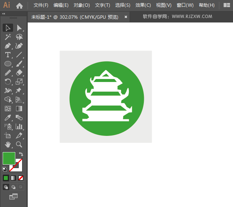Viewport: 233px width, 207px height.
Task: Reset to default fill and stroke
Action: coord(4,169)
